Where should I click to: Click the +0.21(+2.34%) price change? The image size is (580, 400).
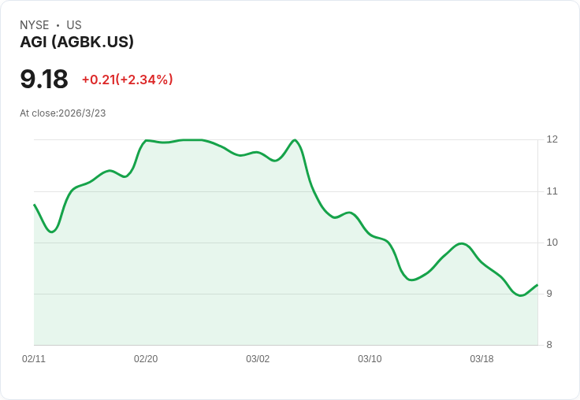tap(127, 80)
